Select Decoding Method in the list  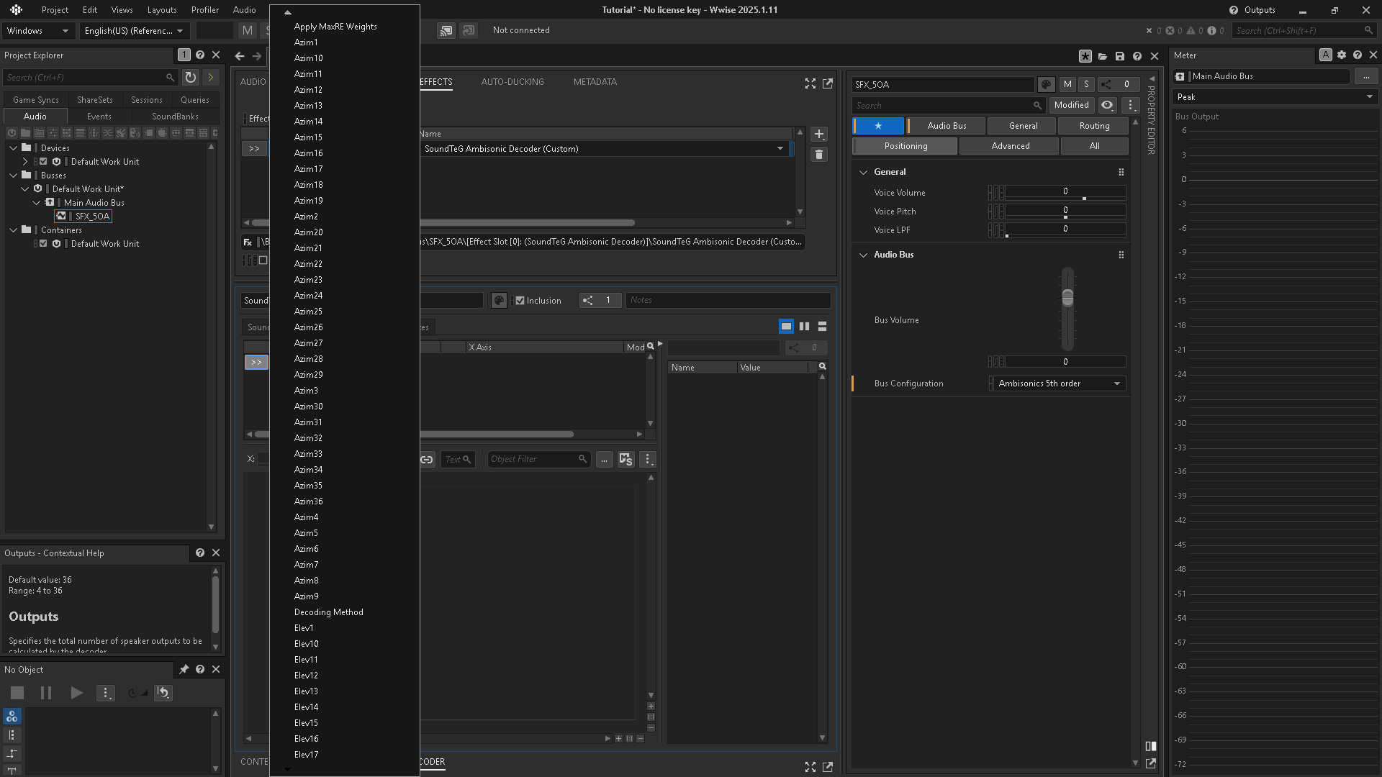coord(328,612)
